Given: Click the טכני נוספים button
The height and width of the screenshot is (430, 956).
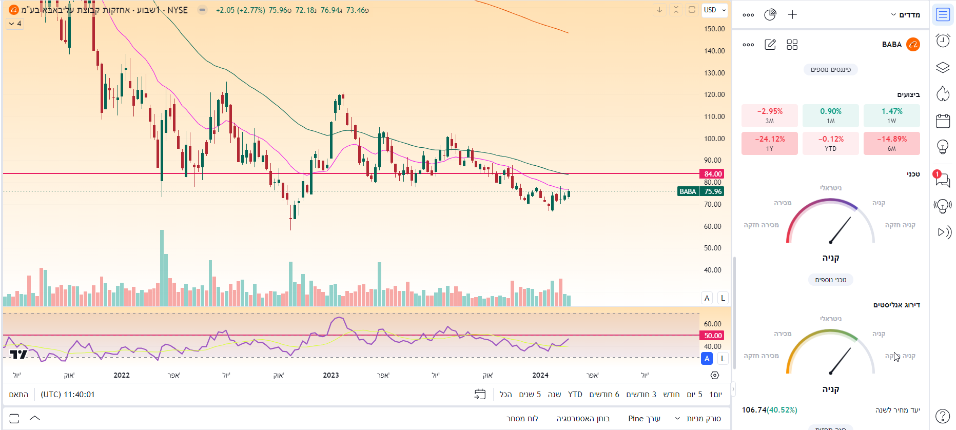Looking at the screenshot, I should point(831,280).
